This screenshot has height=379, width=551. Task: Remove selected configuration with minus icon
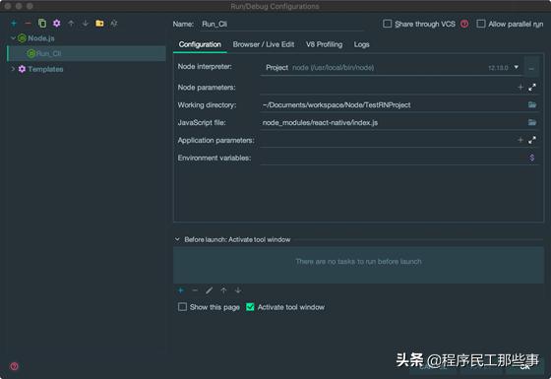pos(28,24)
